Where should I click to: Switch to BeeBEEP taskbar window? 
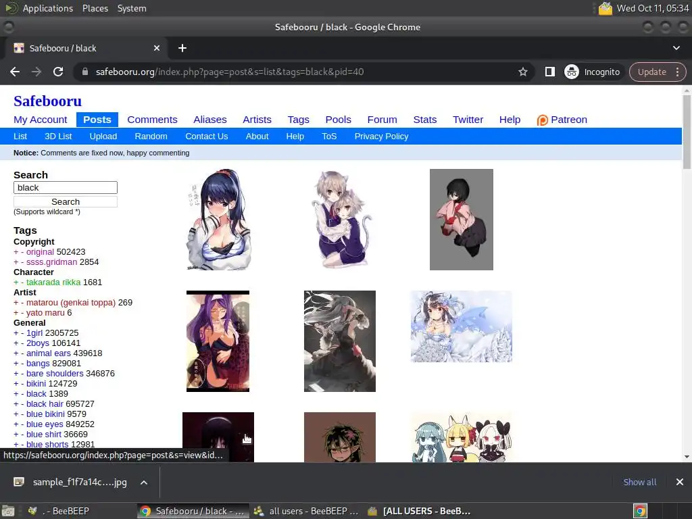[59, 511]
